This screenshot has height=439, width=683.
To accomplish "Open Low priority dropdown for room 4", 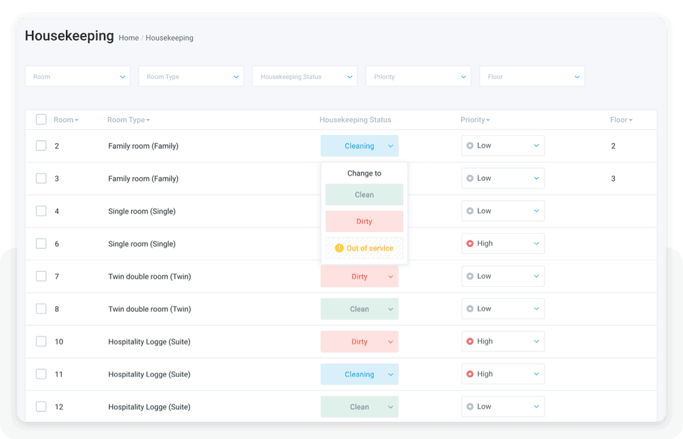I will click(503, 211).
